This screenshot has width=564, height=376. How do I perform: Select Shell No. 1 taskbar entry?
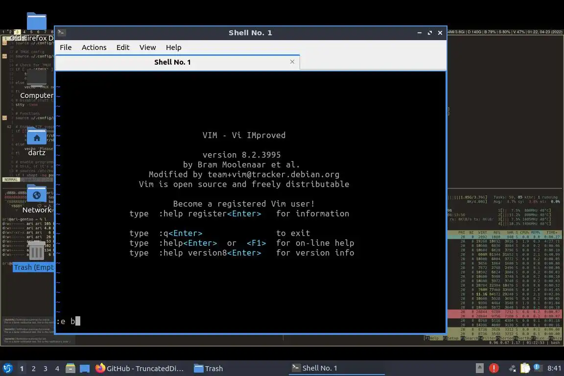[x=336, y=368]
